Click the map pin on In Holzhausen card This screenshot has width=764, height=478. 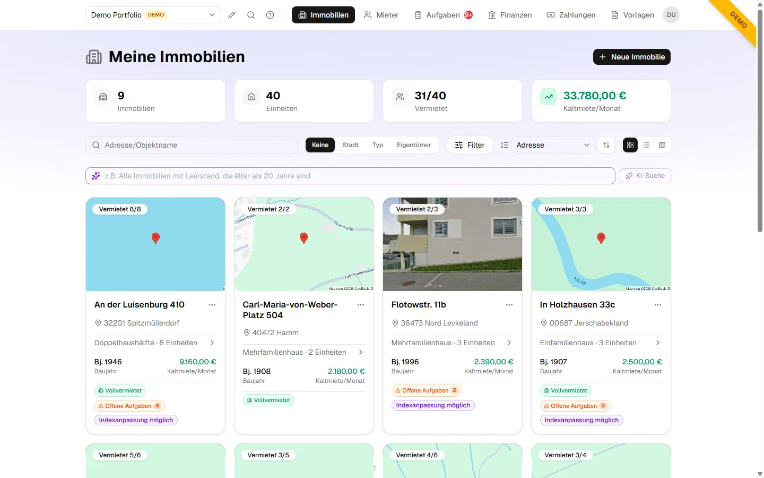601,238
